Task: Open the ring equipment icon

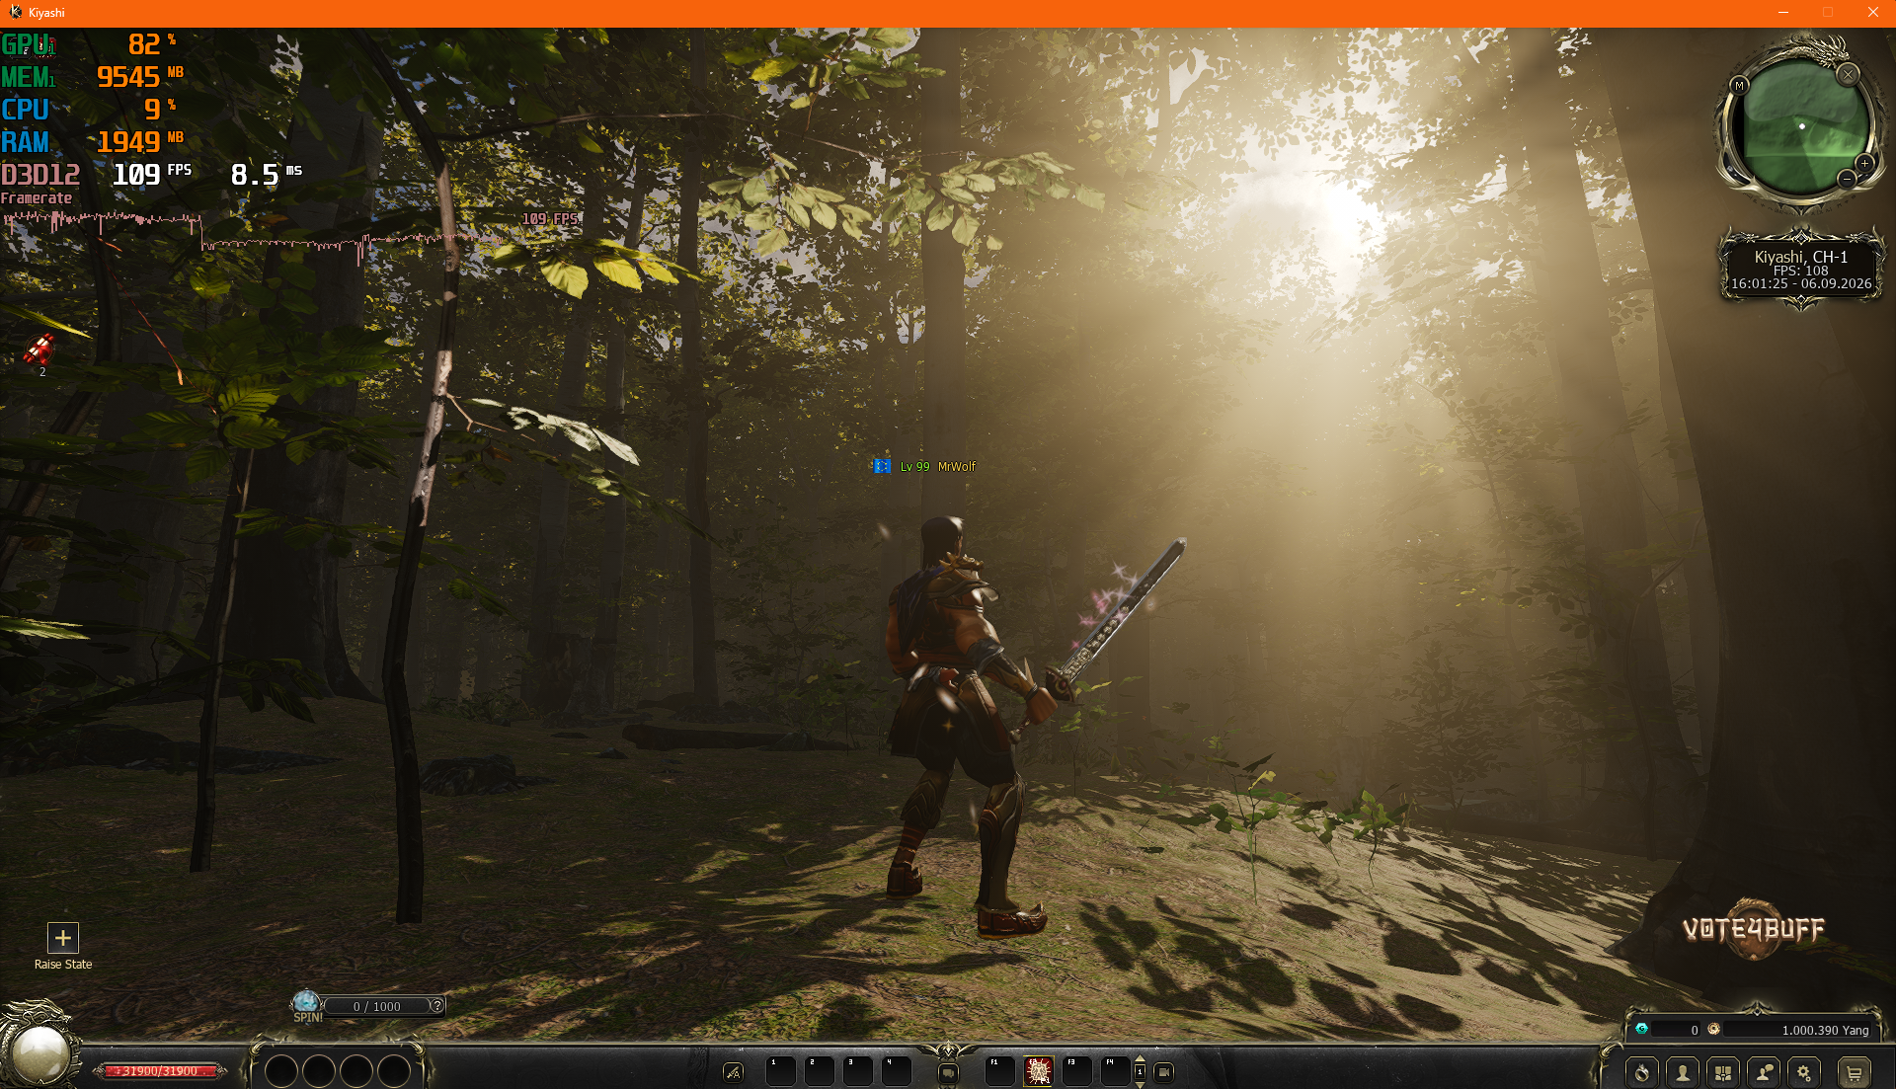Action: (1642, 1073)
